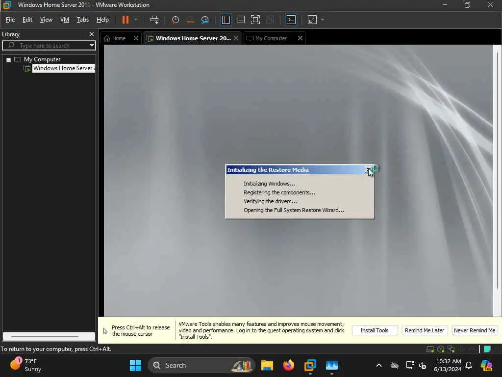The image size is (502, 377).
Task: Close the Initializing the Restore Media dialog
Action: point(368,170)
